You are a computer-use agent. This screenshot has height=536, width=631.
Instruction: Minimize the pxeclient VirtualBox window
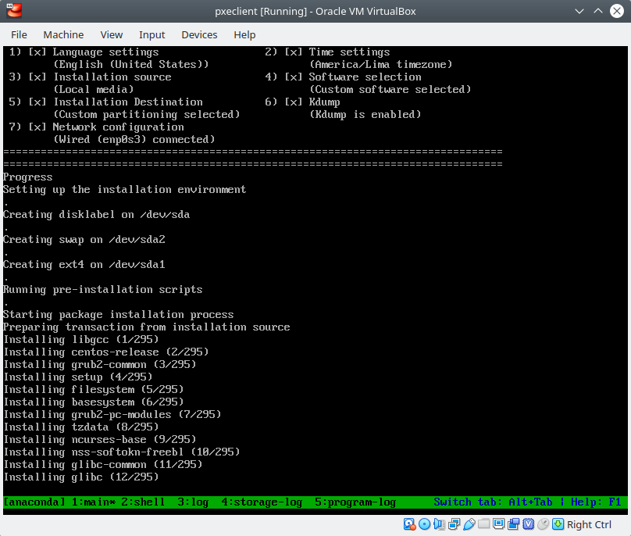(x=579, y=11)
